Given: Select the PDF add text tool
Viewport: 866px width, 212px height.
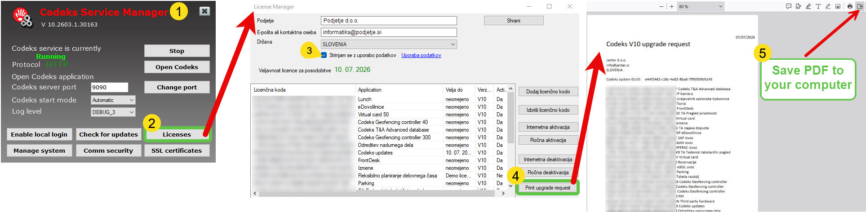Looking at the screenshot, I should point(818,6).
